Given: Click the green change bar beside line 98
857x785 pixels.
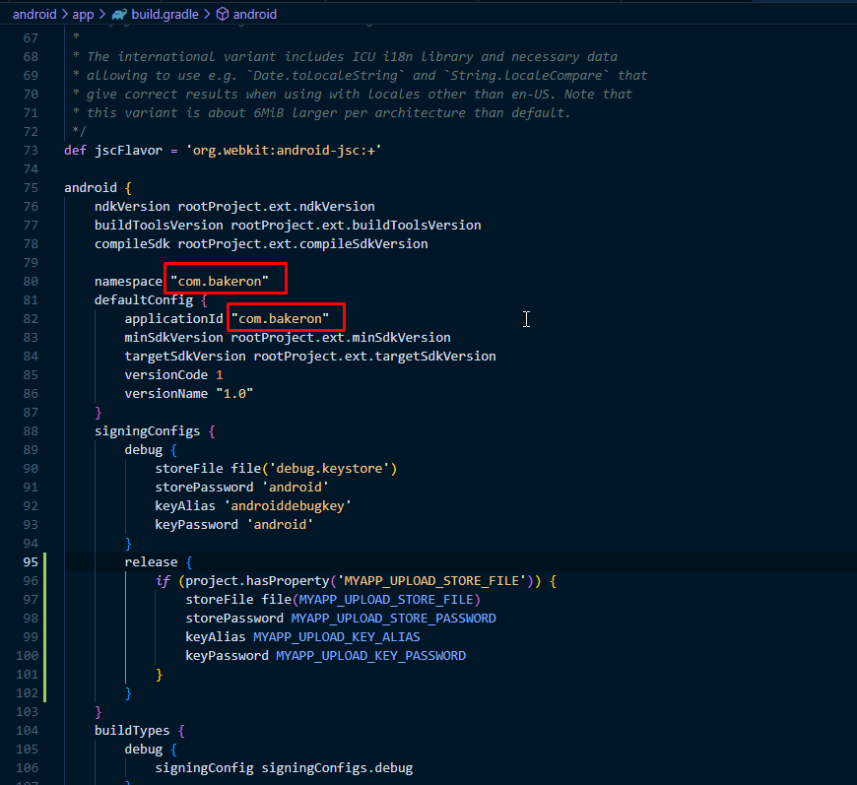Looking at the screenshot, I should tap(44, 619).
